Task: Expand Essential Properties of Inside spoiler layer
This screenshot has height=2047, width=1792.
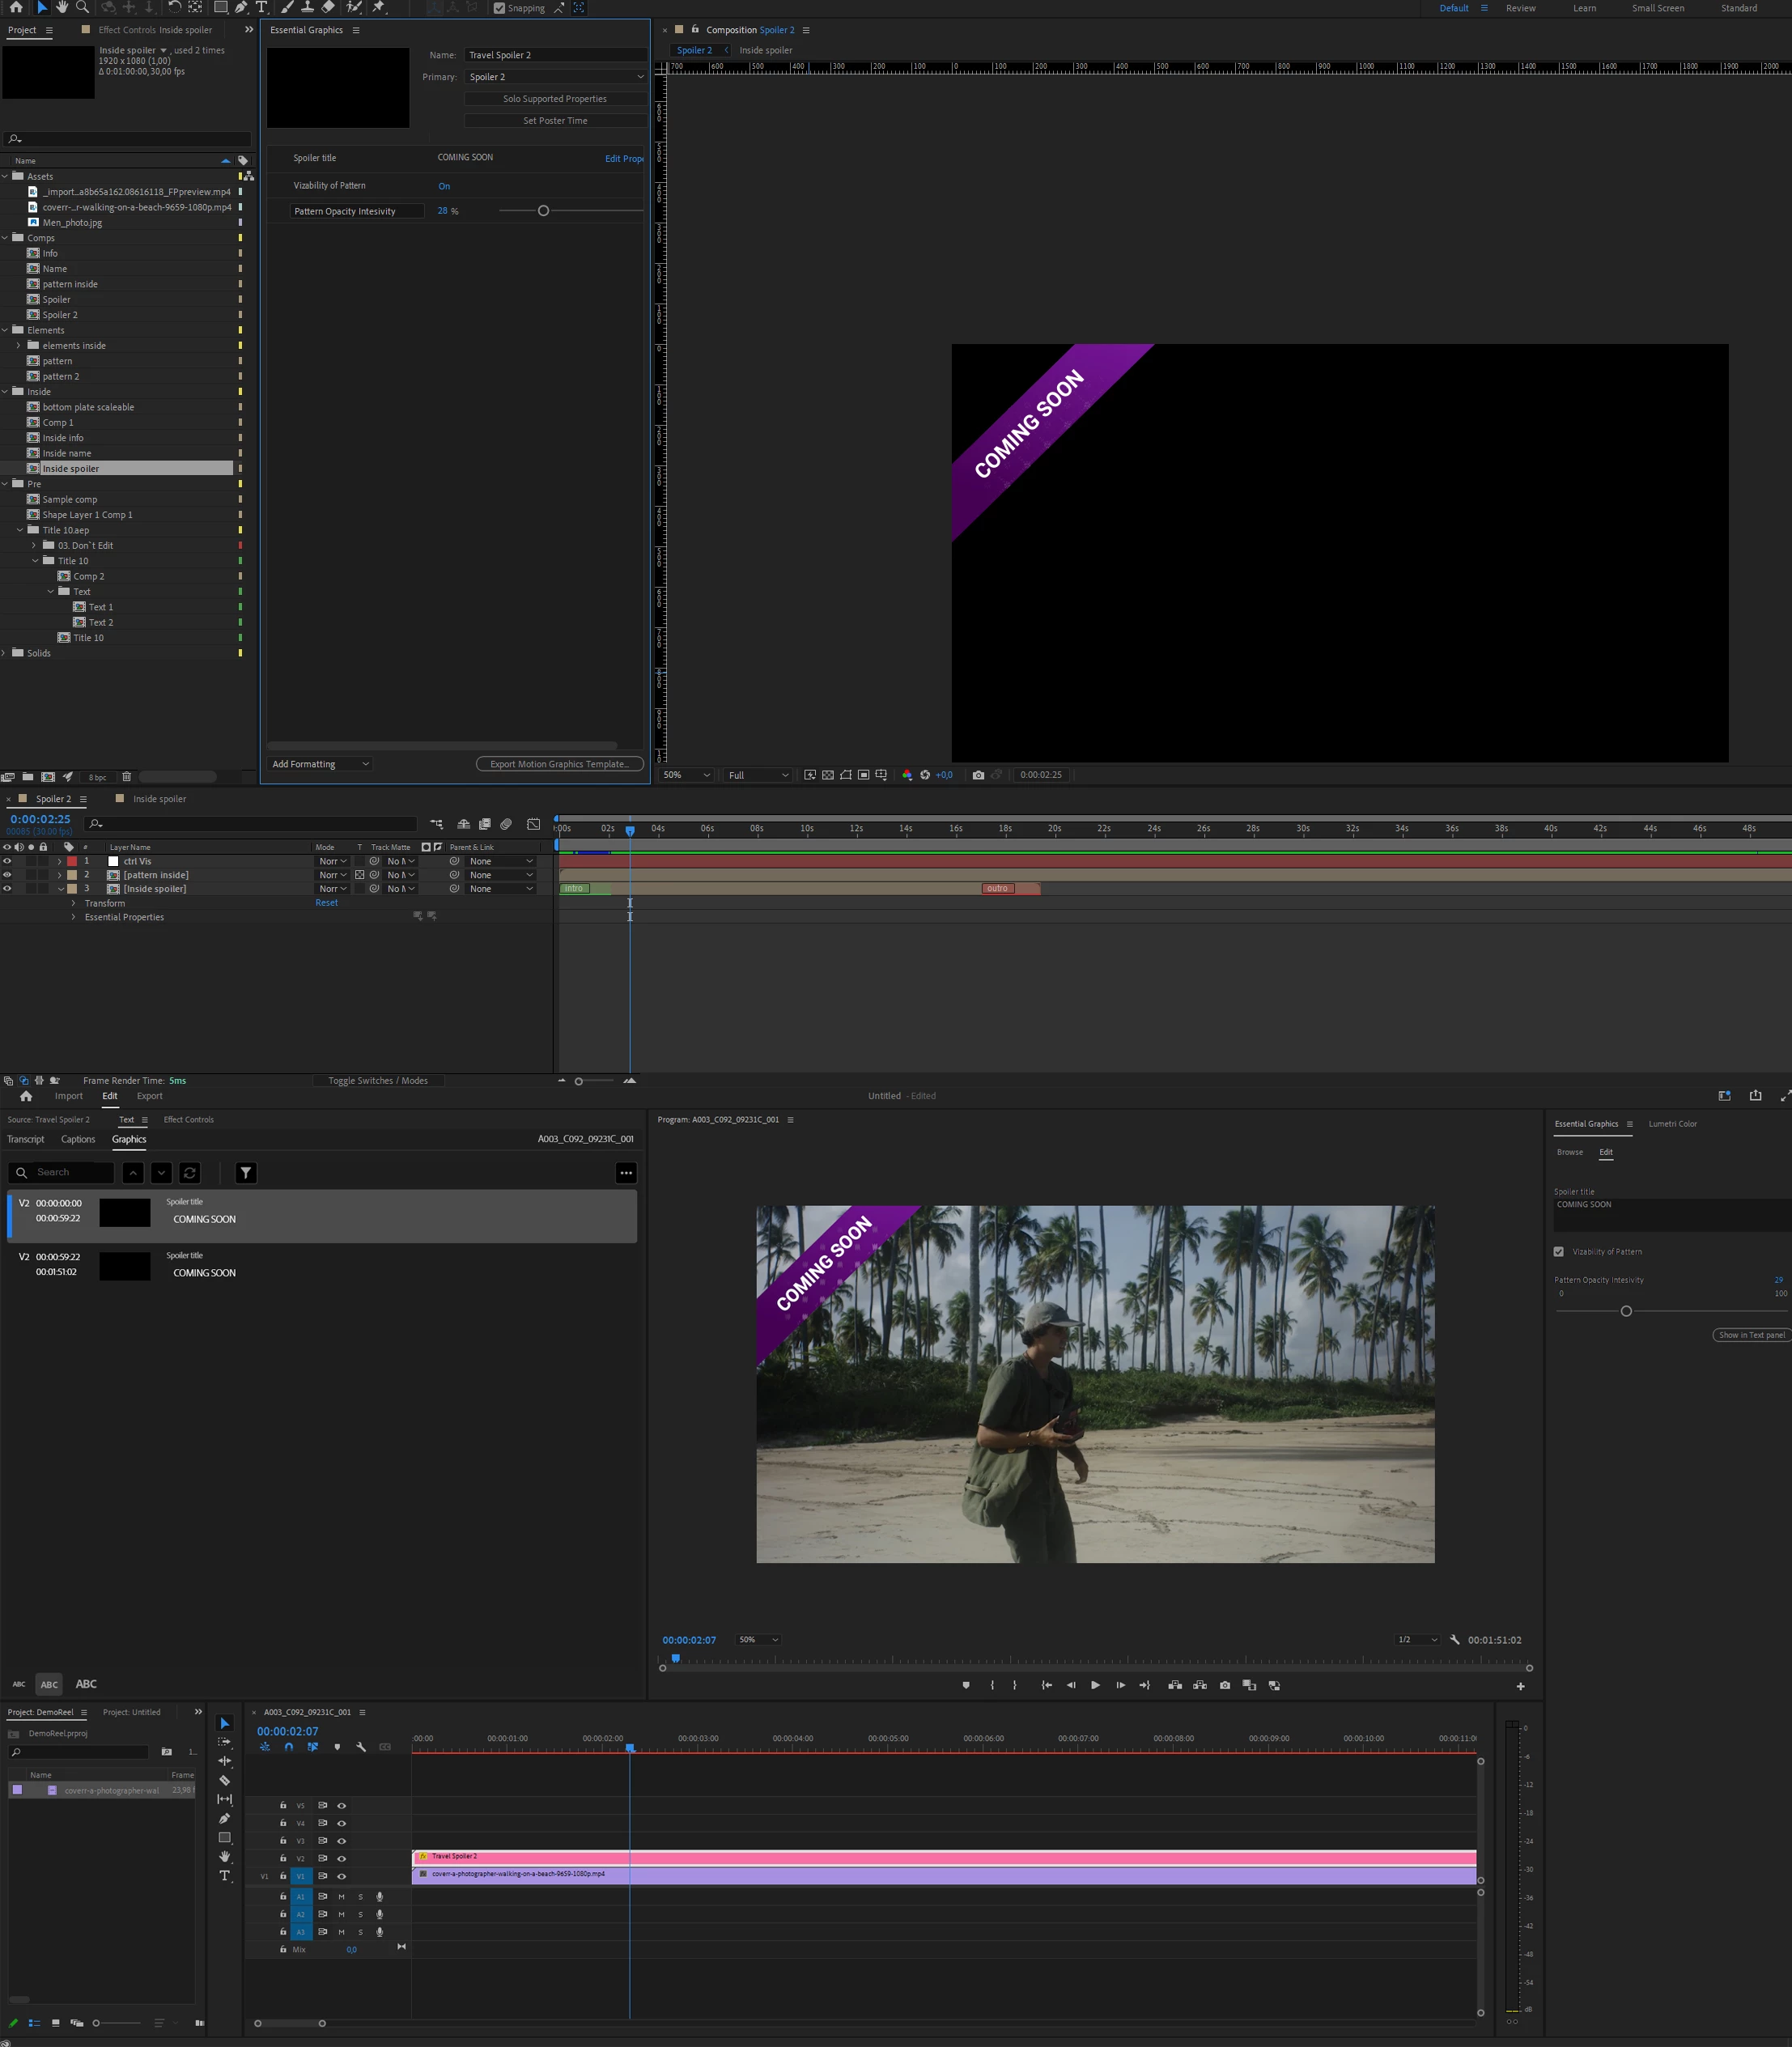Action: click(73, 917)
